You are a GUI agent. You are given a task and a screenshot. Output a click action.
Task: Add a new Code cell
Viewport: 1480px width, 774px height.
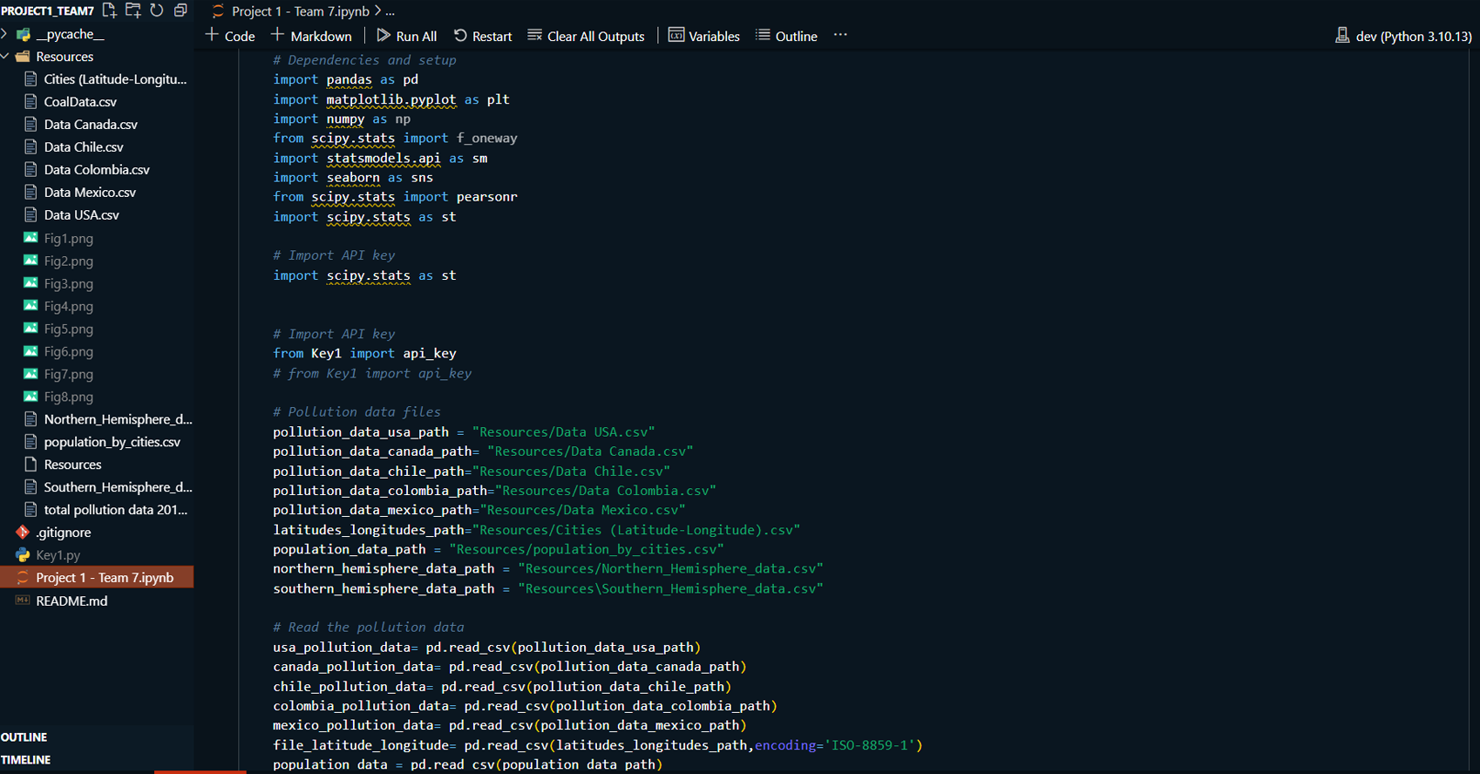(230, 36)
